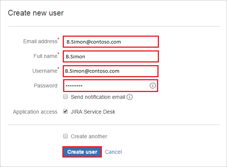Click the Username label
227x167 pixels.
pyautogui.click(x=45, y=71)
